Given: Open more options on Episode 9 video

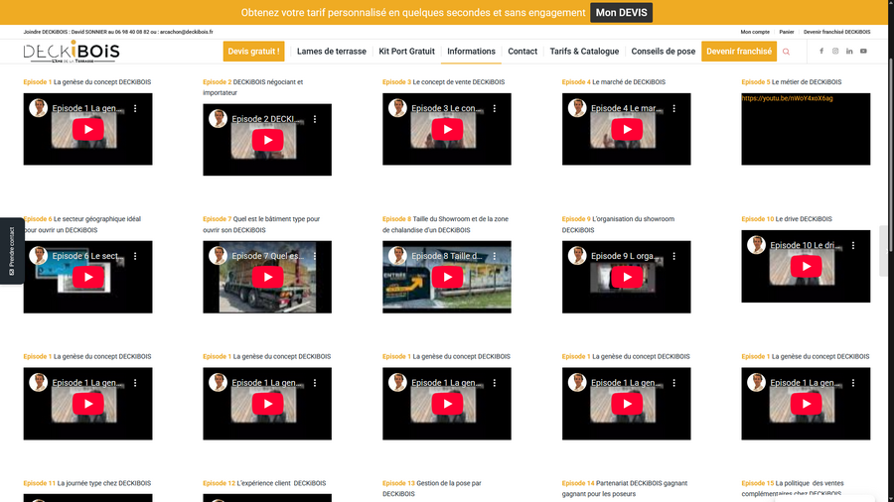Looking at the screenshot, I should [x=673, y=256].
